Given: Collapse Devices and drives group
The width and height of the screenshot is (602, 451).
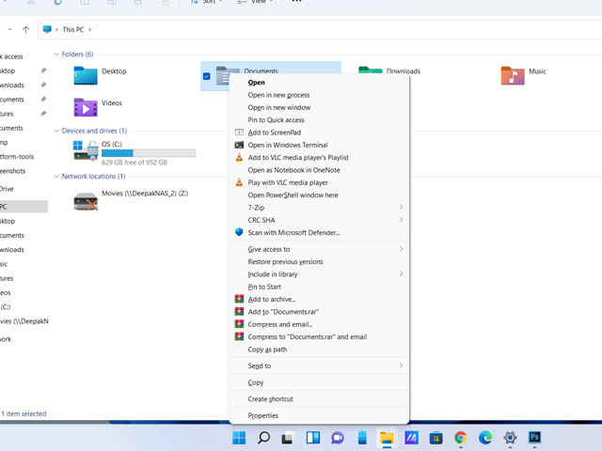Looking at the screenshot, I should click(x=56, y=131).
